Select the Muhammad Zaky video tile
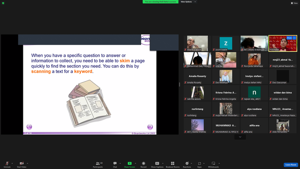 pos(197,60)
